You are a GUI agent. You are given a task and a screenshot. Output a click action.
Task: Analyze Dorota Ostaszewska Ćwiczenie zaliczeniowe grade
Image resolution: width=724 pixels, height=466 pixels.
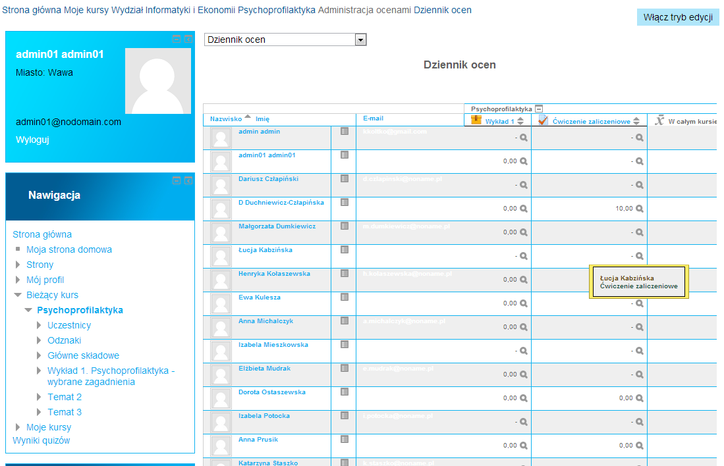tap(640, 398)
